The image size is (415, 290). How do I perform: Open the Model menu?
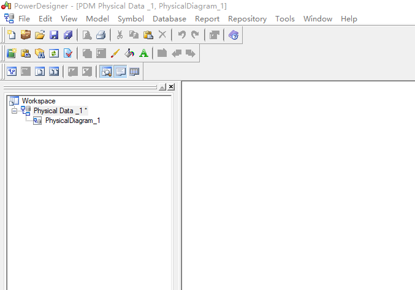tap(97, 19)
